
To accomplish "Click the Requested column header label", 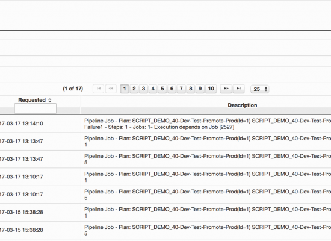I will click(x=32, y=100).
